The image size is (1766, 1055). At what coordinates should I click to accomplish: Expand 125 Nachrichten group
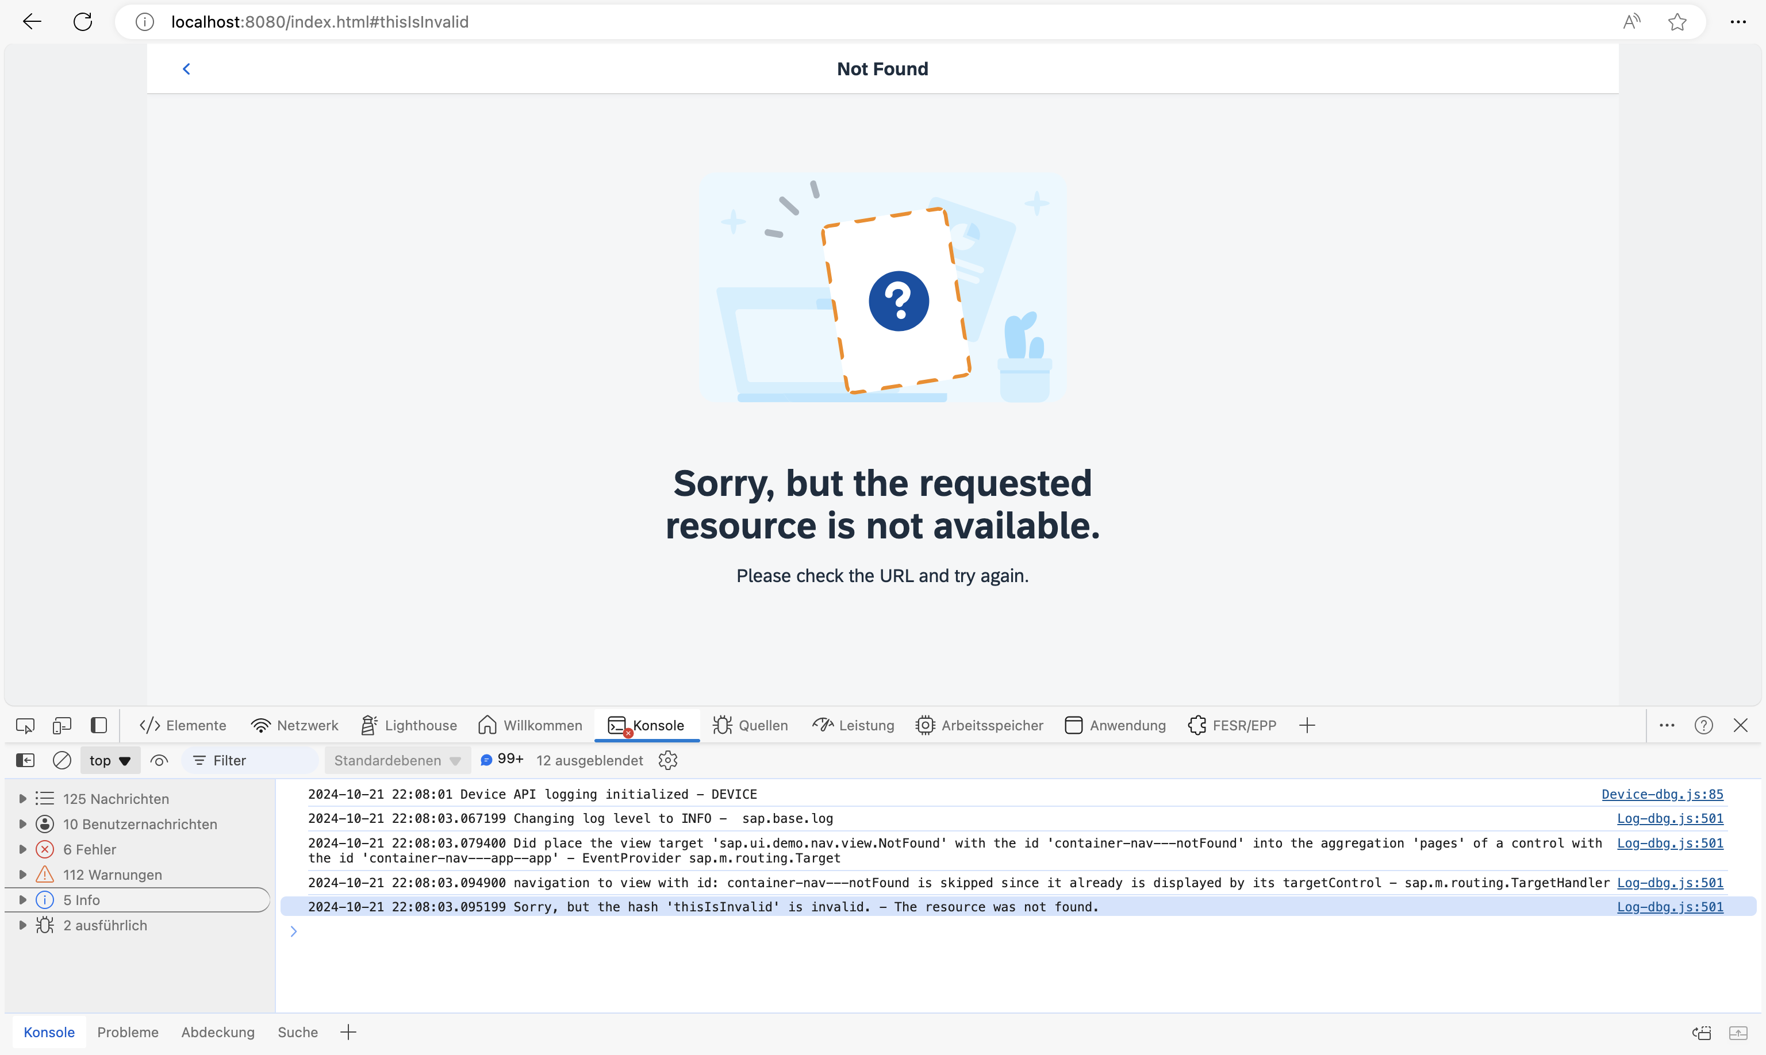tap(22, 799)
